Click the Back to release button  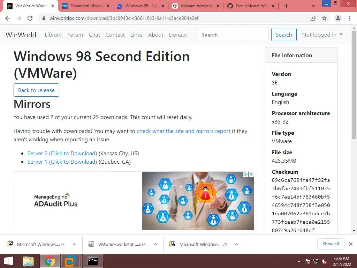(x=36, y=90)
